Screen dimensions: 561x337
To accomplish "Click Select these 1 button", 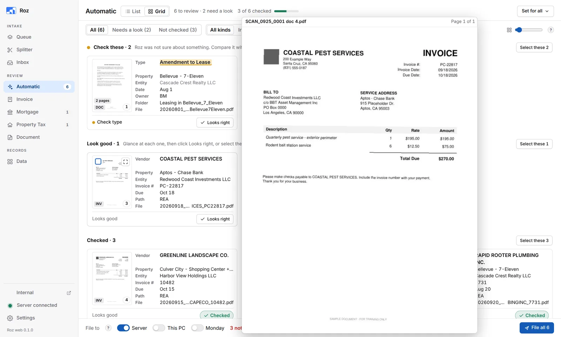I will [x=534, y=144].
